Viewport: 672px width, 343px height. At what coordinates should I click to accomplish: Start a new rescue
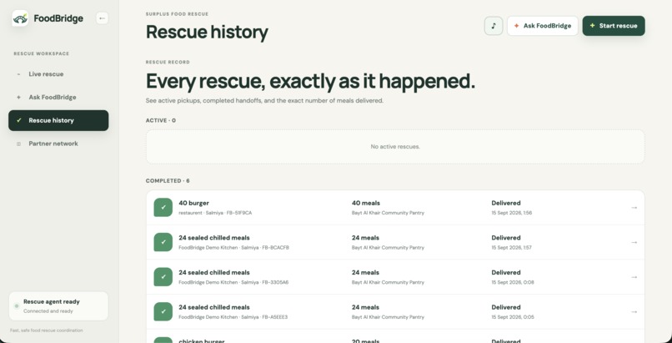point(614,26)
